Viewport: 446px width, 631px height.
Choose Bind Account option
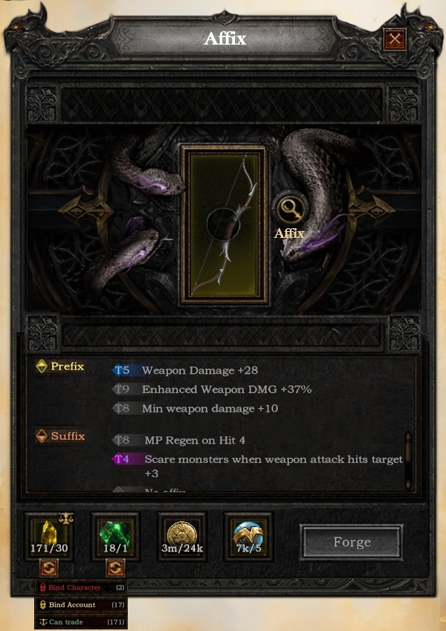(x=82, y=605)
